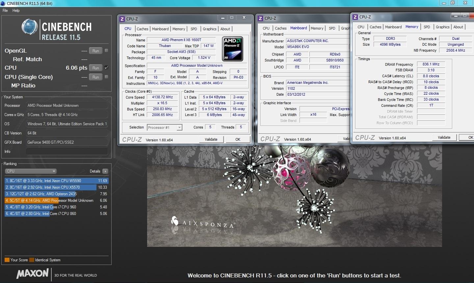Click the CPU-Z title icon in the Memory window
The height and width of the screenshot is (283, 474).
point(355,17)
